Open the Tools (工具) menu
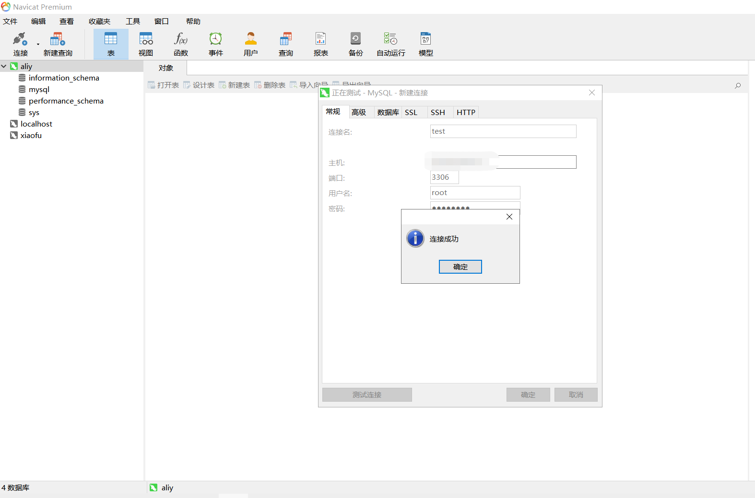Viewport: 755px width, 498px height. (x=133, y=22)
